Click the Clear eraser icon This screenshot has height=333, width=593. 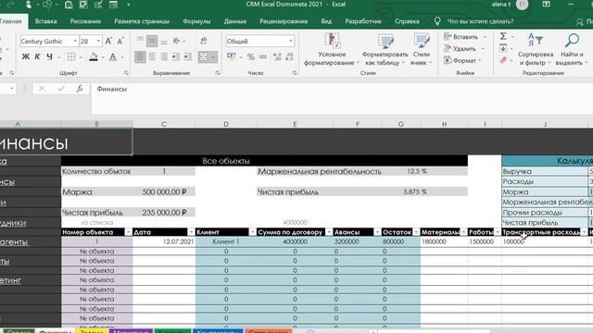point(503,60)
